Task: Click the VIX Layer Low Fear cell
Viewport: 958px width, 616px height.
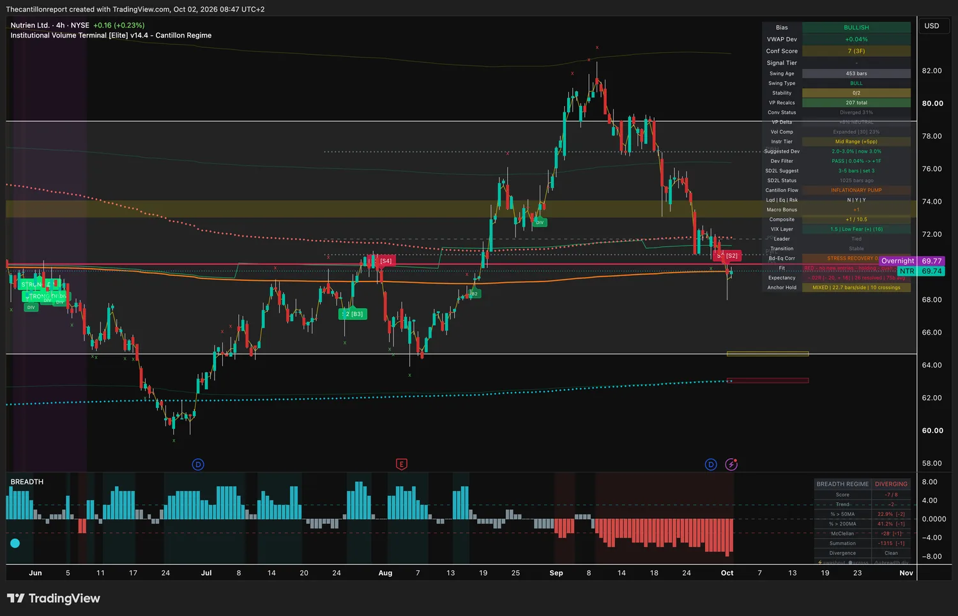Action: point(856,229)
